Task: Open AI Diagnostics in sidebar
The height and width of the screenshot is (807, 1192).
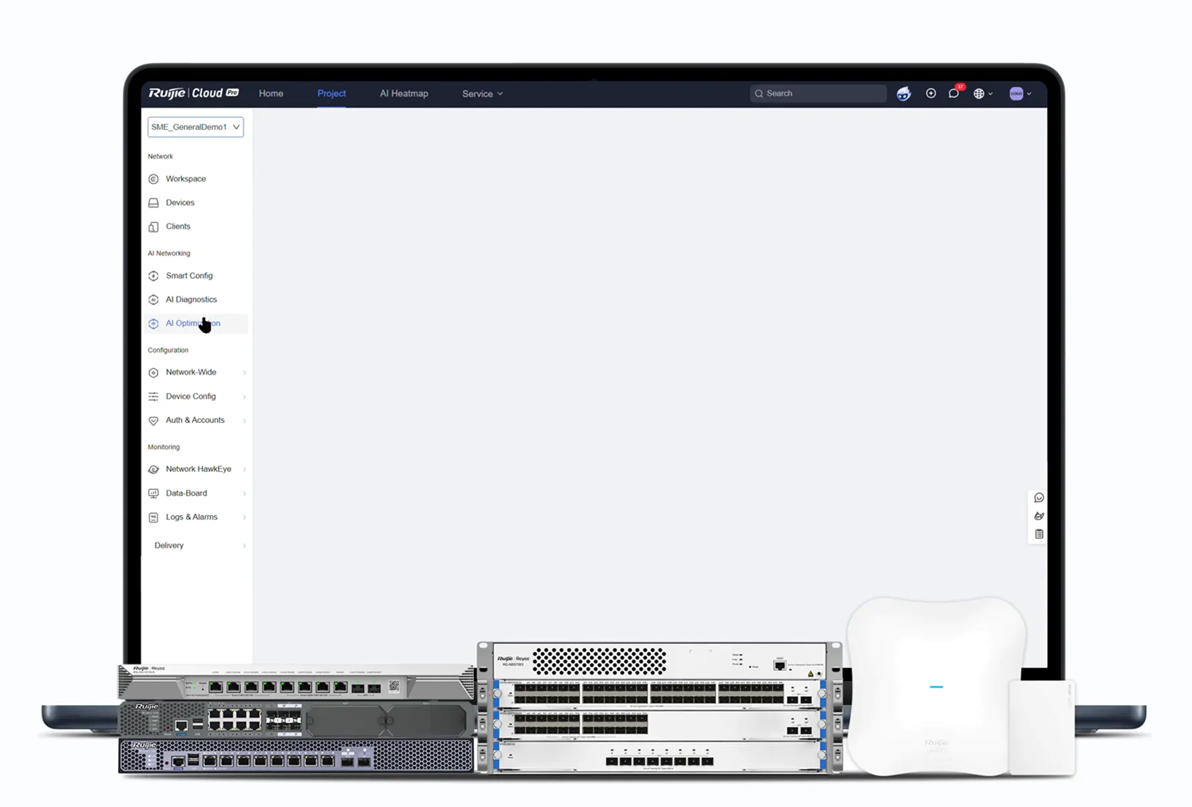Action: [x=191, y=300]
